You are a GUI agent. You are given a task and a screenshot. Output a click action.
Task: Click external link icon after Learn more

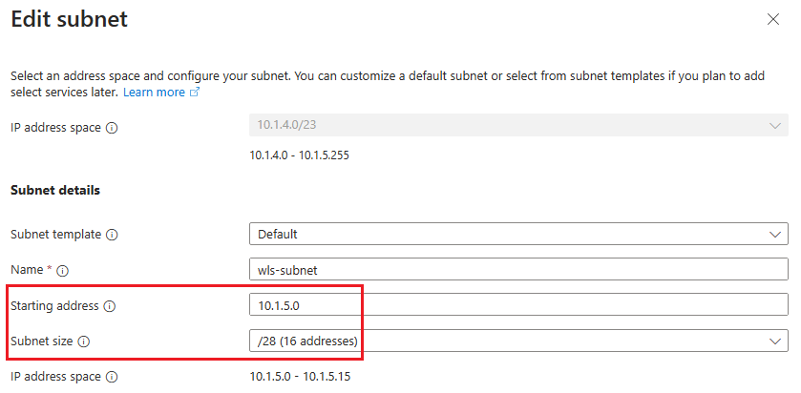(x=195, y=93)
